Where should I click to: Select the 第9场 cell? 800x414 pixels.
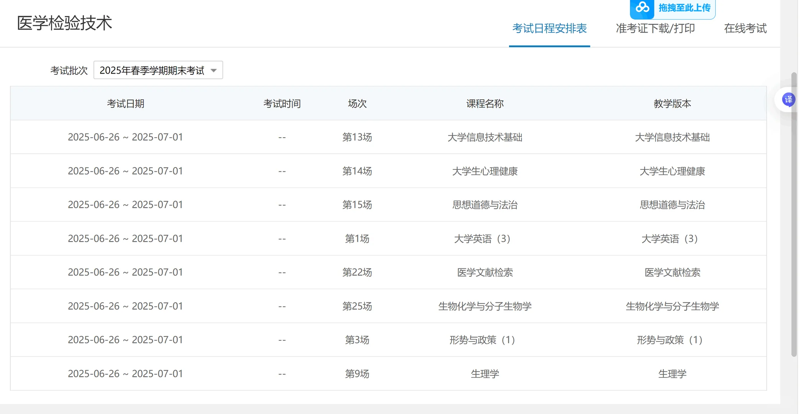click(357, 374)
